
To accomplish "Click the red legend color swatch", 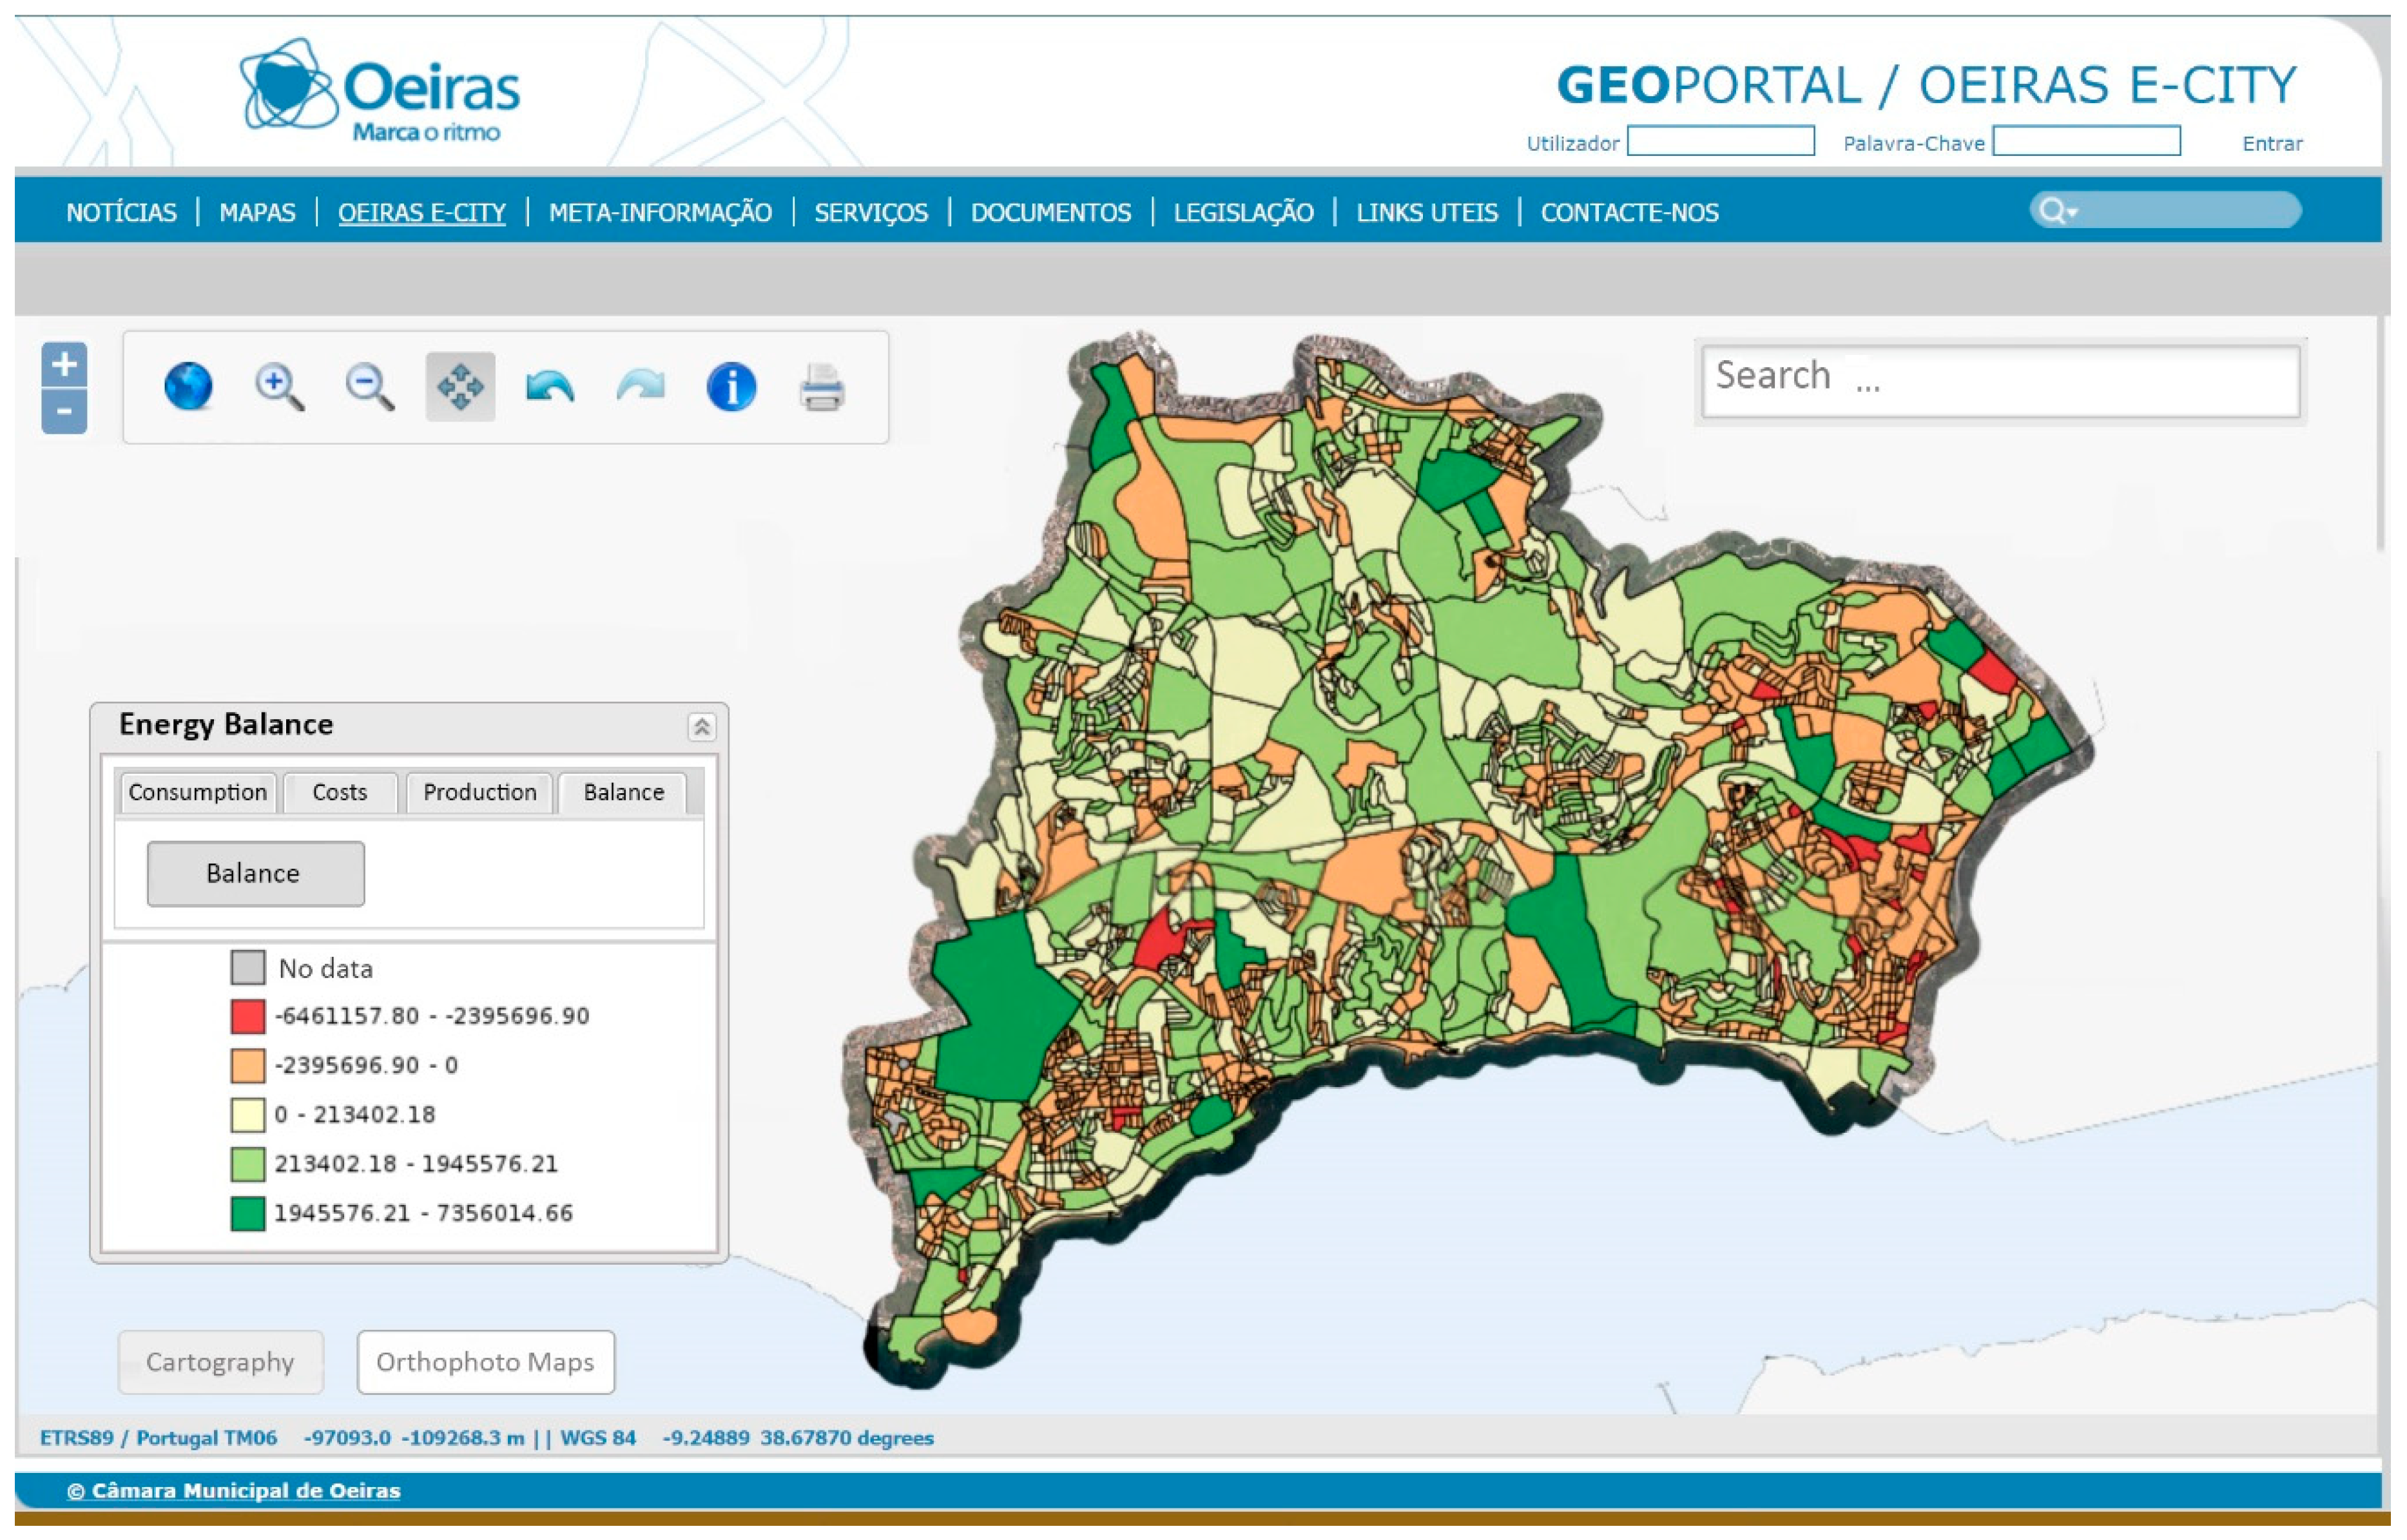I will (x=247, y=1016).
